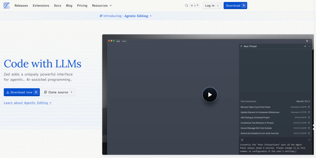The image size is (316, 158).
Task: Open the ellipsis menu in New Thread header
Action: pyautogui.click(x=309, y=46)
